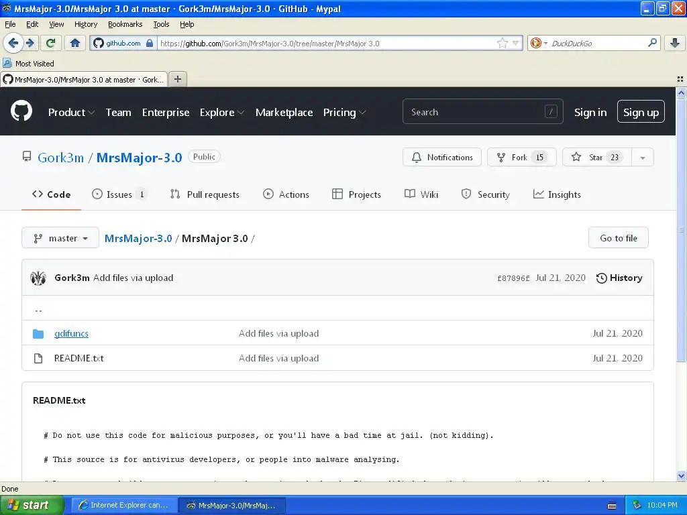Screen dimensions: 687x515
Task: Open the master branch selector dropdown
Action: [x=60, y=238]
